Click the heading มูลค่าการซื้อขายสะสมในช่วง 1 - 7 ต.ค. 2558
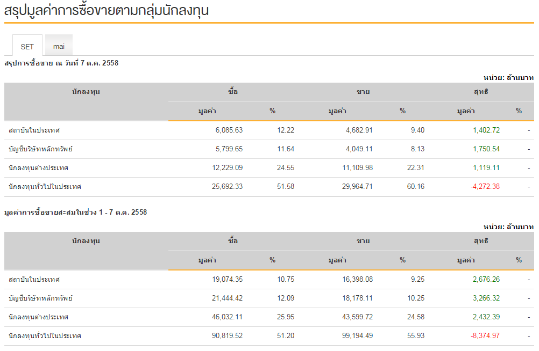Viewport: 539px width, 351px height. pos(75,213)
